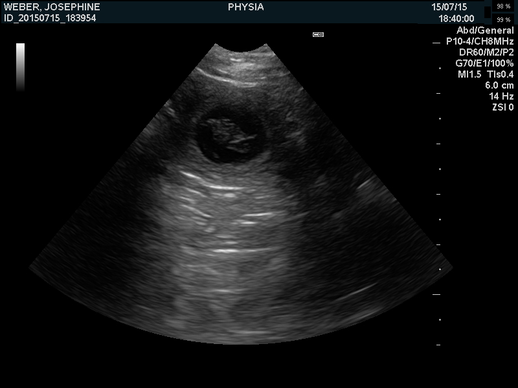Screen dimensions: 518x388
Task: Click the Abd/General preset label
Action: (x=485, y=30)
